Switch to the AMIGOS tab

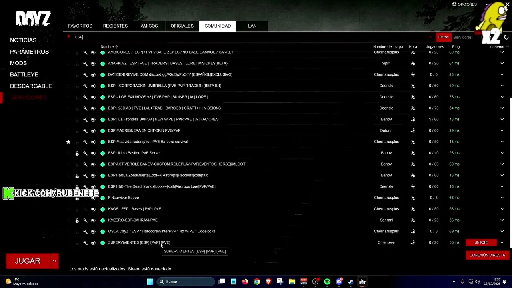pyautogui.click(x=149, y=26)
